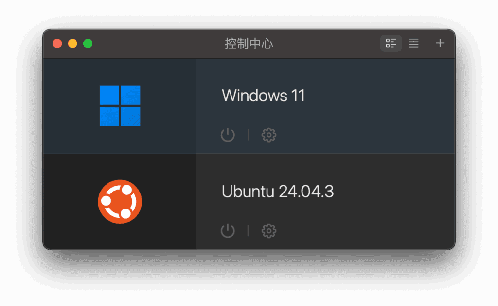The width and height of the screenshot is (498, 306).
Task: Click the Ubuntu card thumbnail panel
Action: click(x=120, y=201)
